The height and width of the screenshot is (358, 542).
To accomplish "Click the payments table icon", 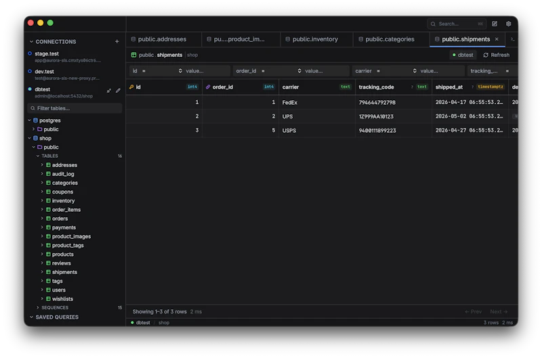I will (48, 227).
